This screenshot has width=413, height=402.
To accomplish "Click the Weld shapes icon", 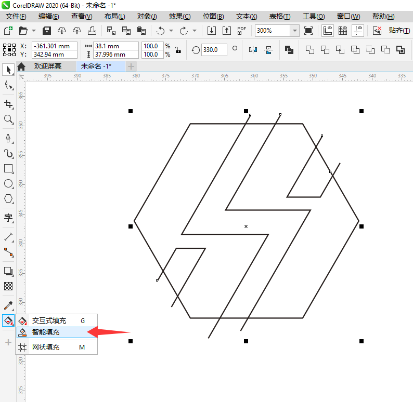I will pyautogui.click(x=310, y=50).
